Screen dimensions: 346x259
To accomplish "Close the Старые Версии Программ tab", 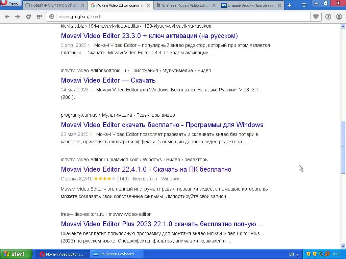I will (x=279, y=5).
